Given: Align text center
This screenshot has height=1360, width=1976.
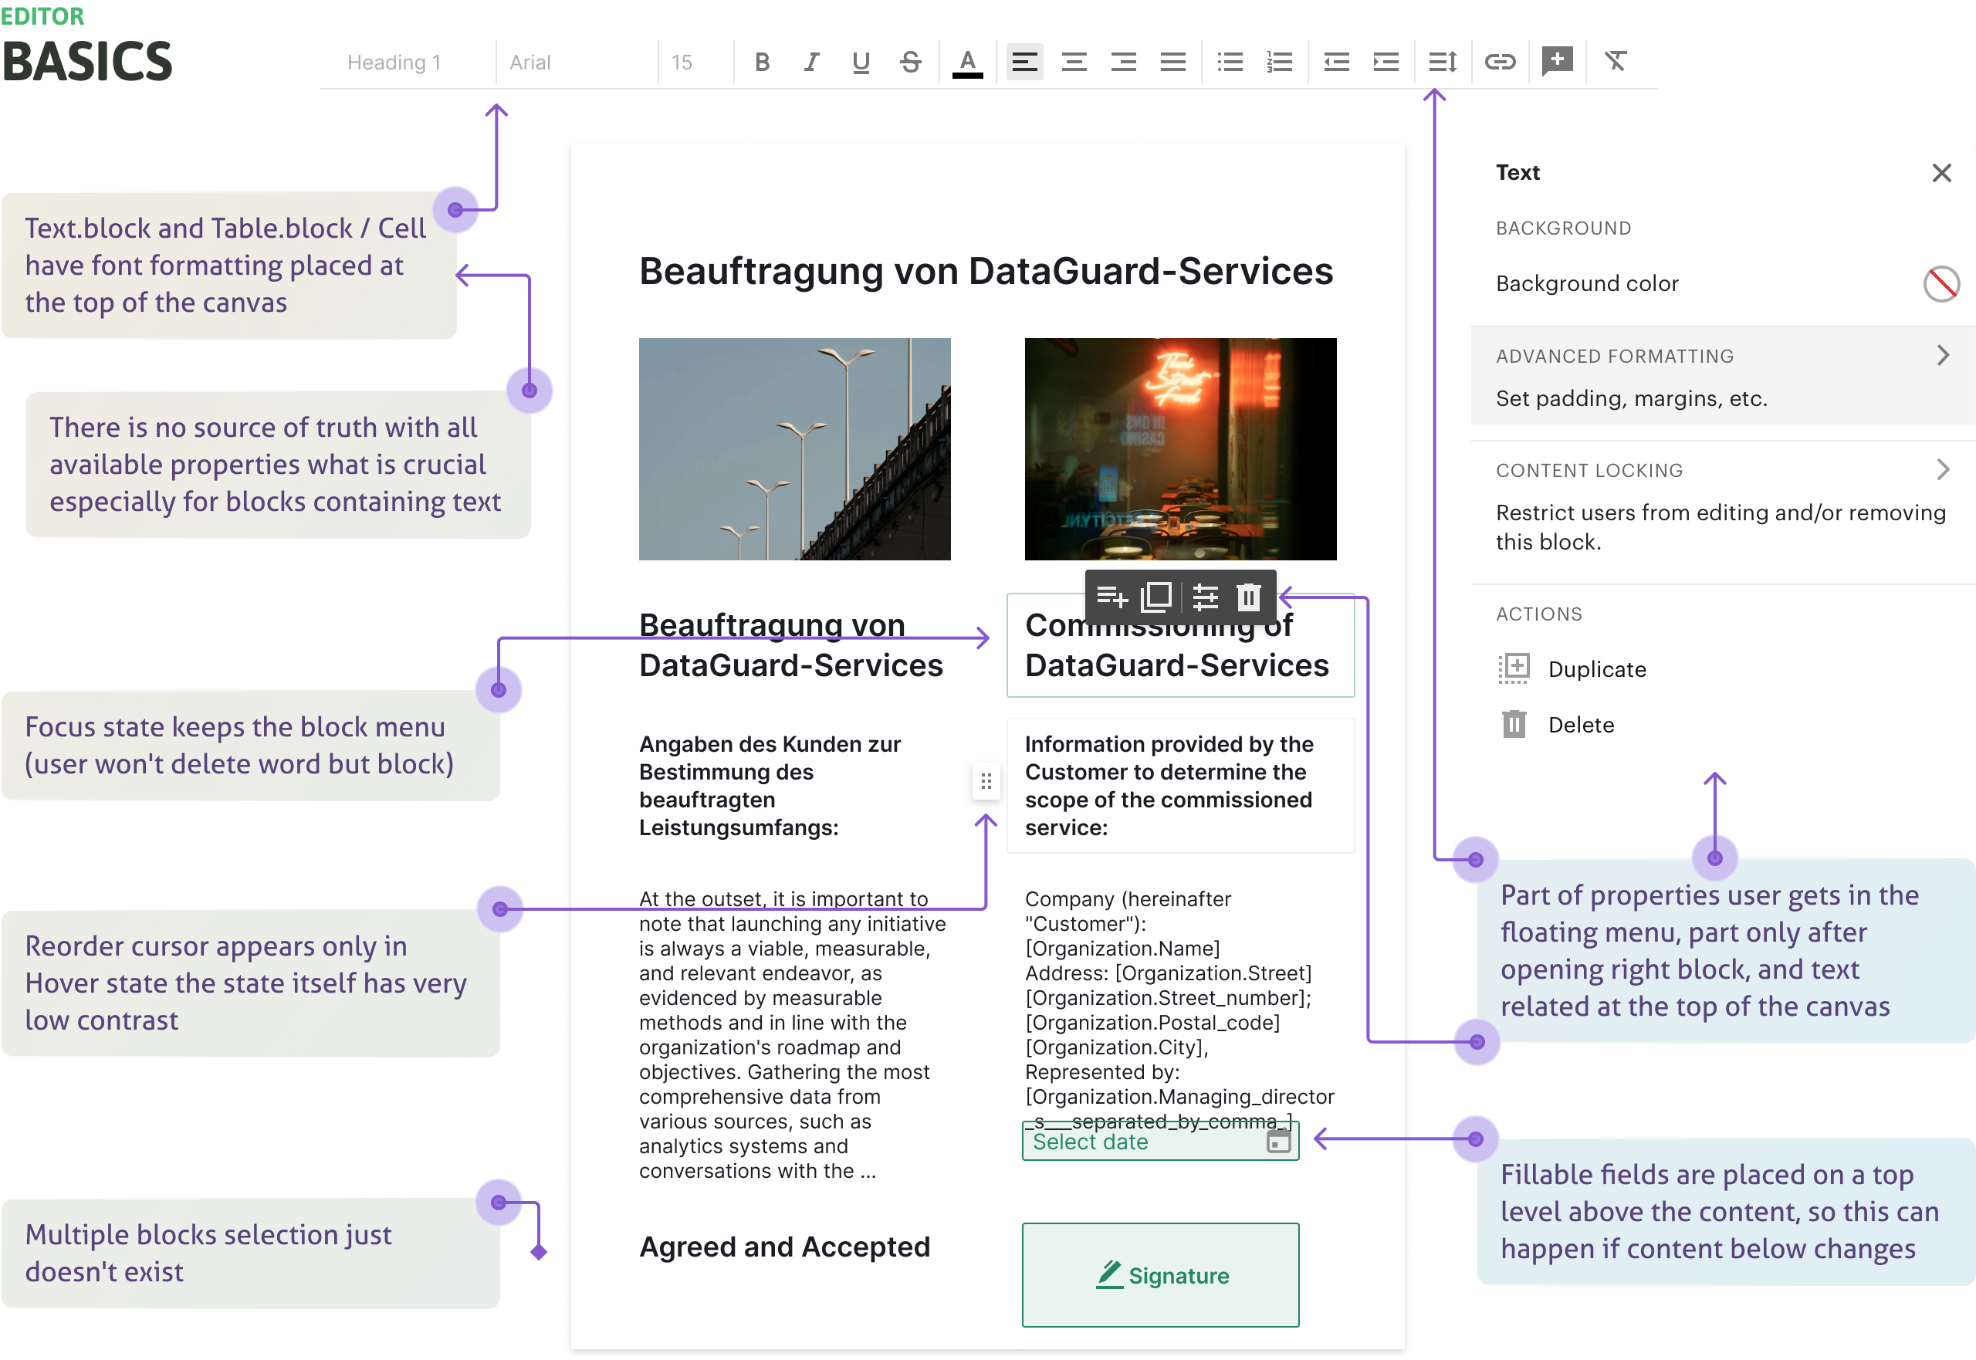Looking at the screenshot, I should click(x=1074, y=63).
